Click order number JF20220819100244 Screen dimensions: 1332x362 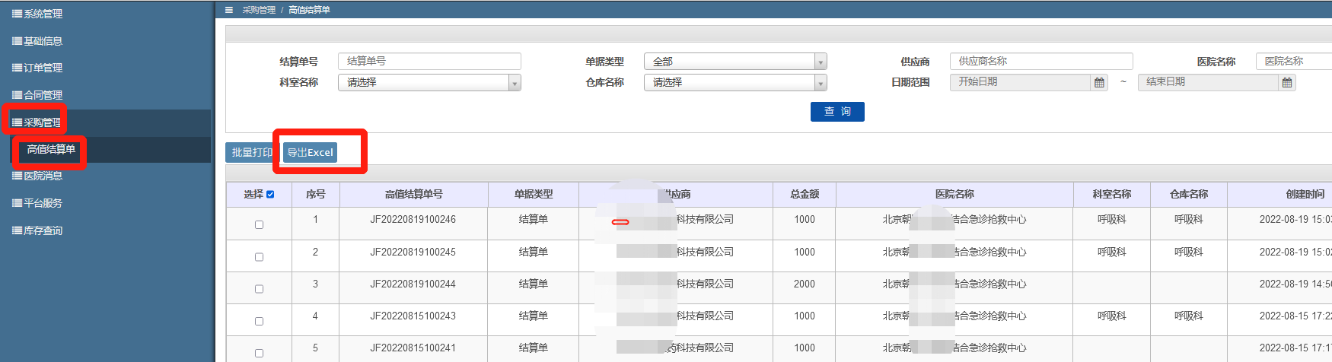pyautogui.click(x=413, y=284)
